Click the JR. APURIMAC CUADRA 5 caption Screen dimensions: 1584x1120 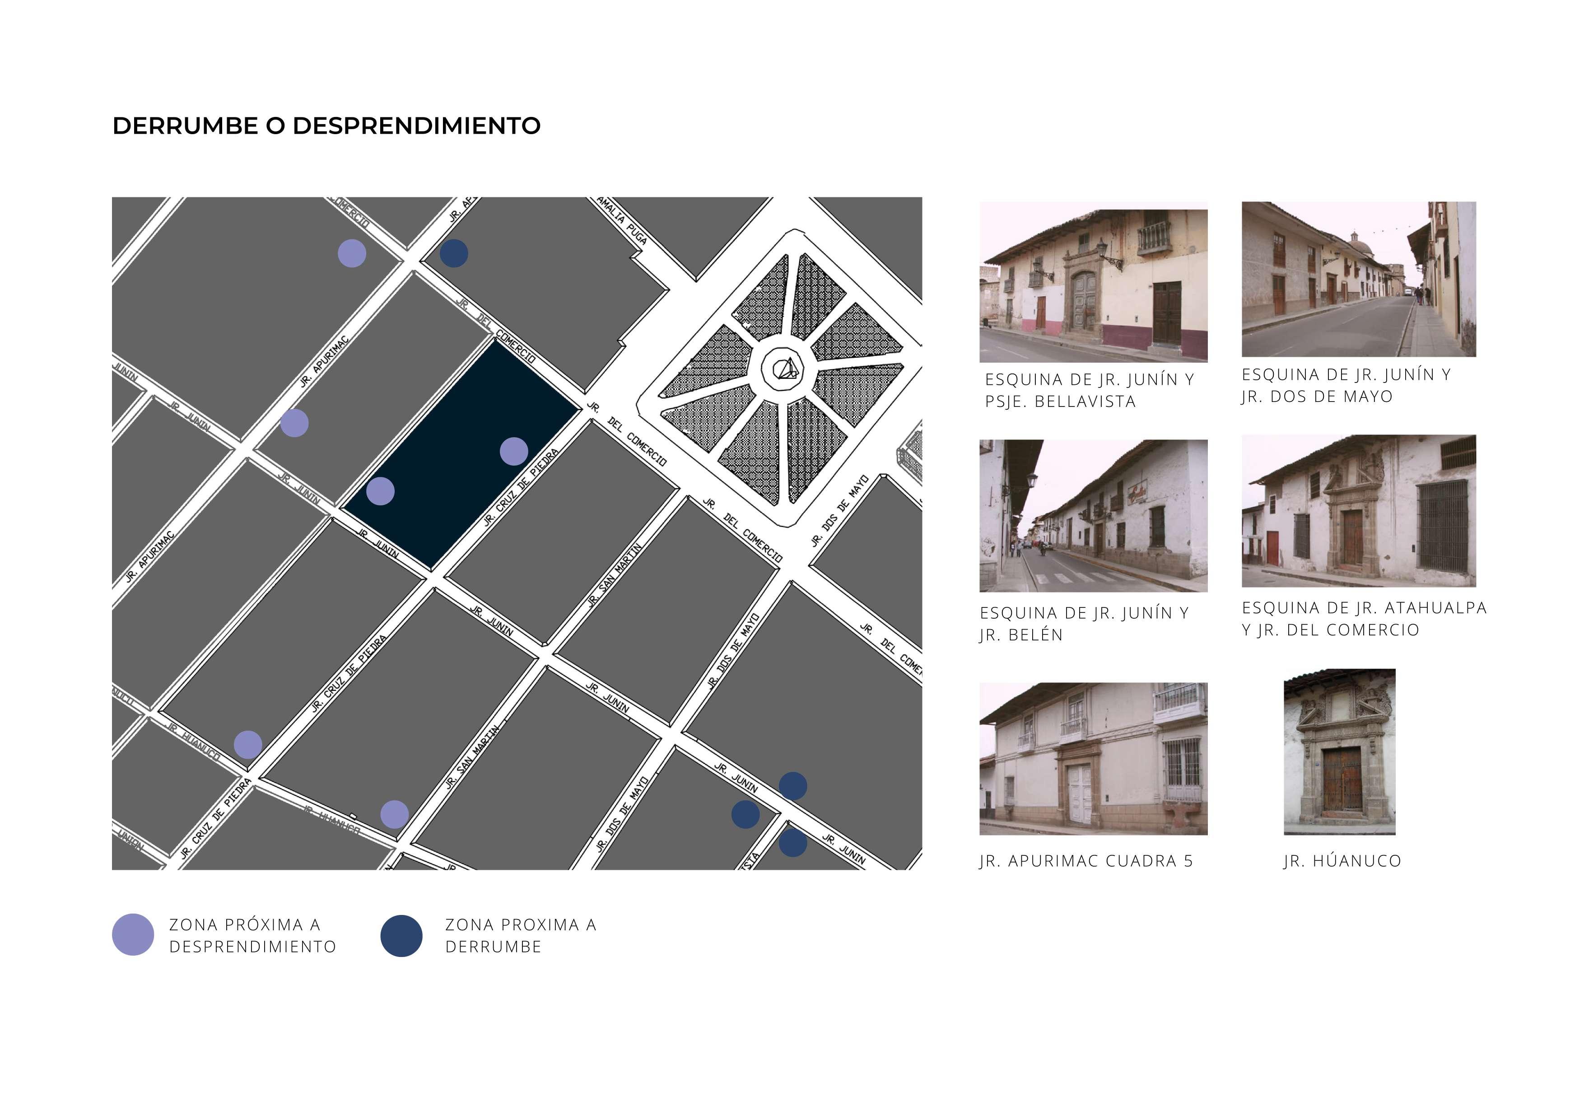click(x=1086, y=860)
